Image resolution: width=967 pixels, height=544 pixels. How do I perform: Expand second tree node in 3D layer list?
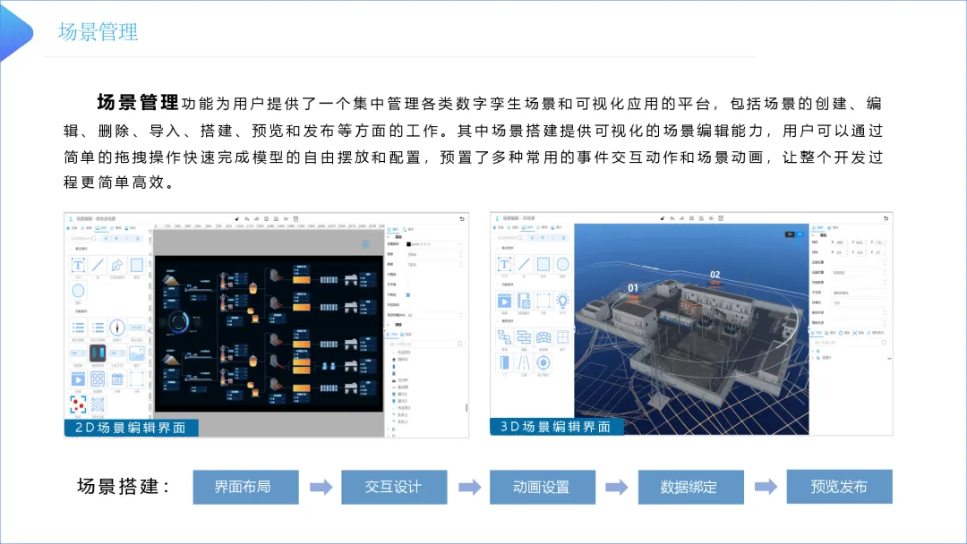pos(813,357)
